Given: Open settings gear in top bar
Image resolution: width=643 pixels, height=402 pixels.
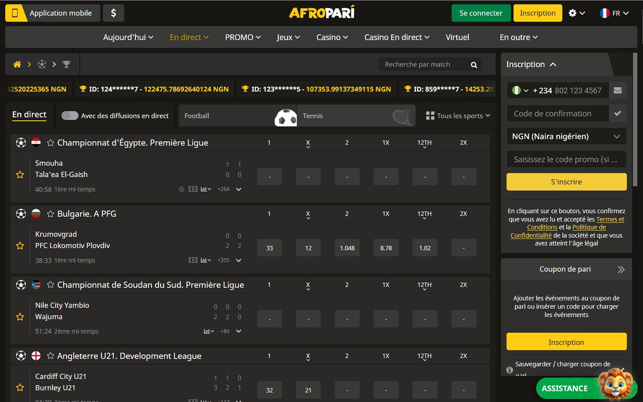Looking at the screenshot, I should click(572, 13).
